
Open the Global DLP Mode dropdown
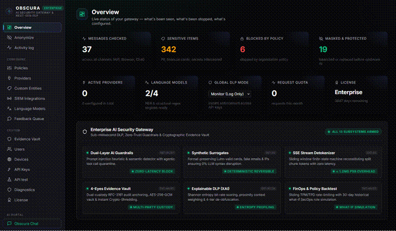click(x=230, y=94)
